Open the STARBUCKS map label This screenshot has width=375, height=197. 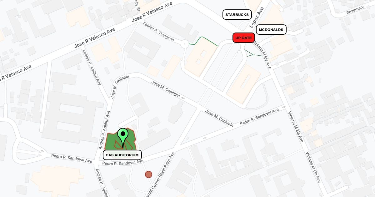coord(237,15)
